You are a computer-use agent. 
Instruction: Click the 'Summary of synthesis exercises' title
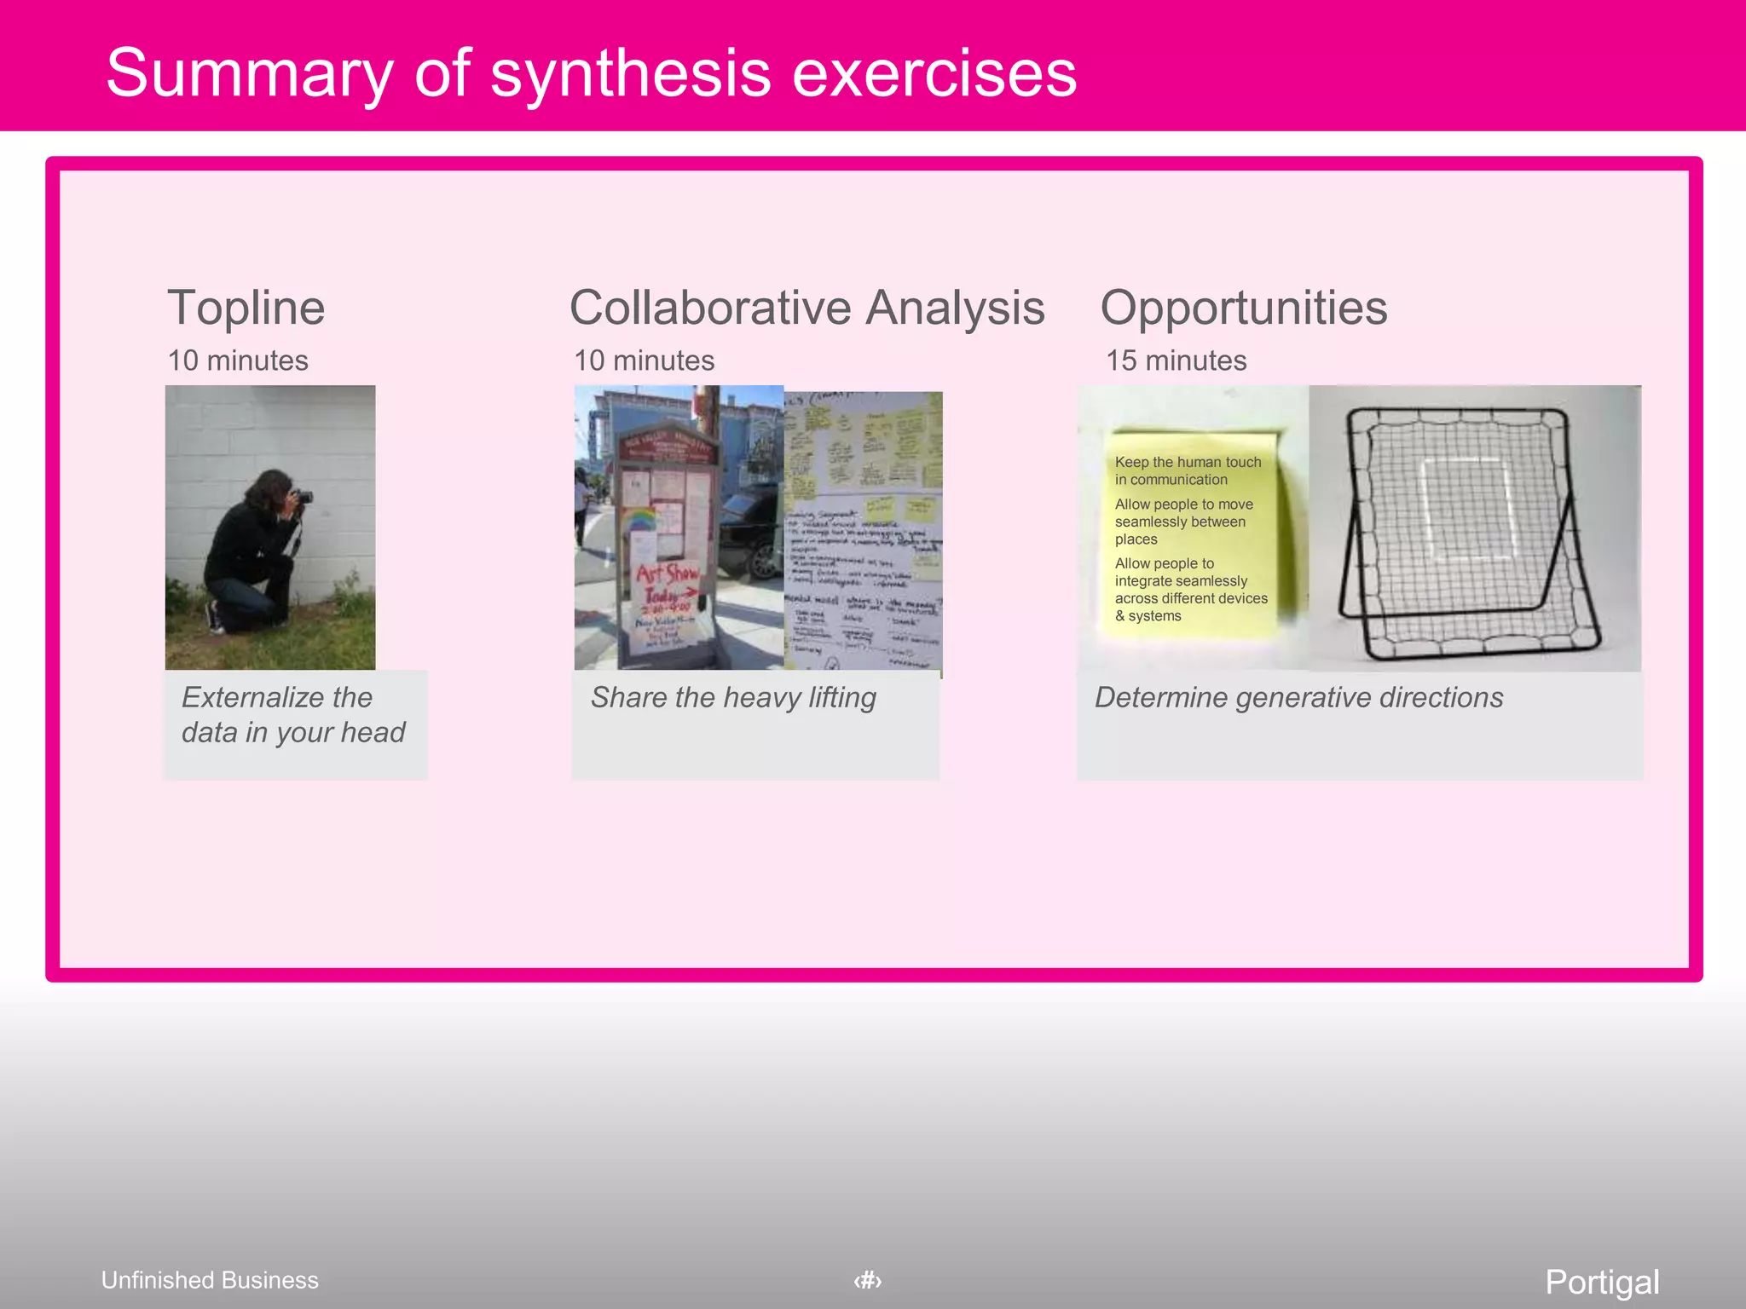tap(591, 74)
